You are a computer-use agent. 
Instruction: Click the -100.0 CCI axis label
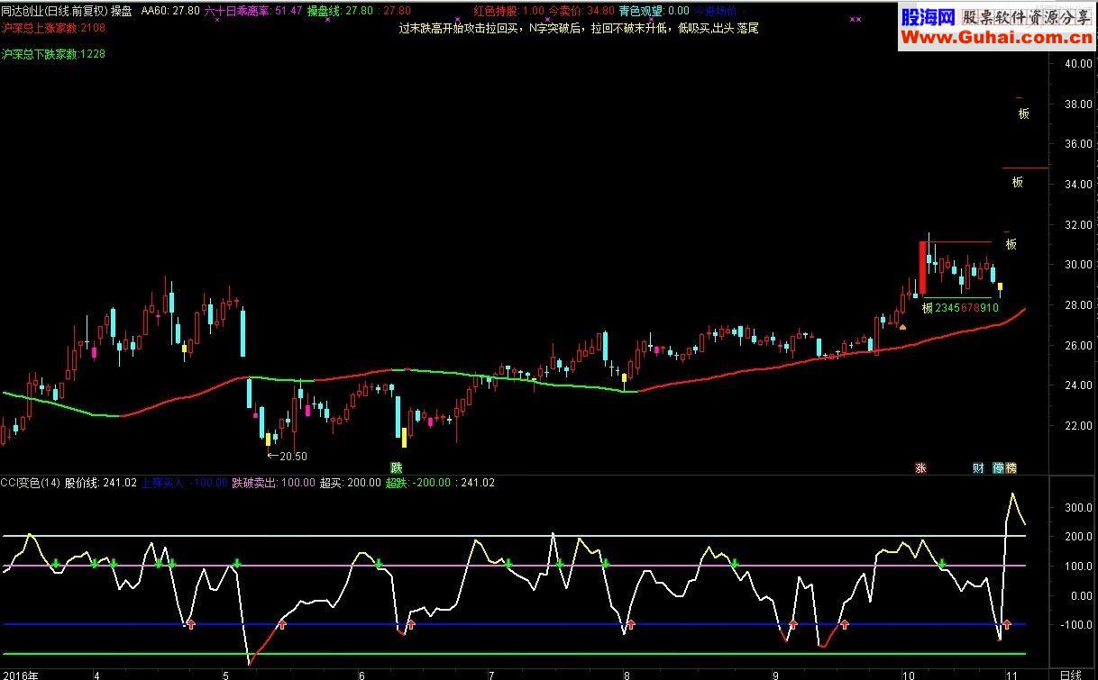(1076, 624)
